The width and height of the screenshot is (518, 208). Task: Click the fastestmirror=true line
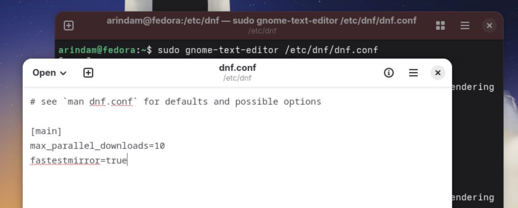(x=78, y=161)
